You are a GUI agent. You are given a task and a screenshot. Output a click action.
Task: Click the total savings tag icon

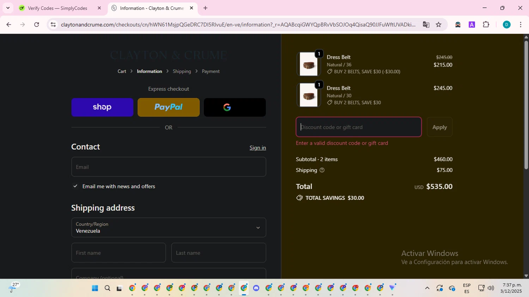[x=299, y=198]
